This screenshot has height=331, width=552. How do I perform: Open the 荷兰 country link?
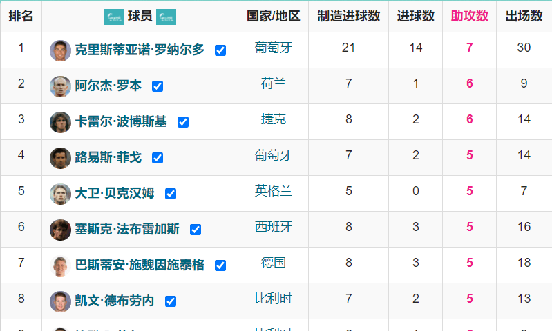(274, 83)
